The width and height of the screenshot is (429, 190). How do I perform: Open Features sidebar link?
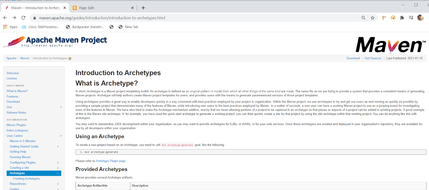click(x=12, y=96)
